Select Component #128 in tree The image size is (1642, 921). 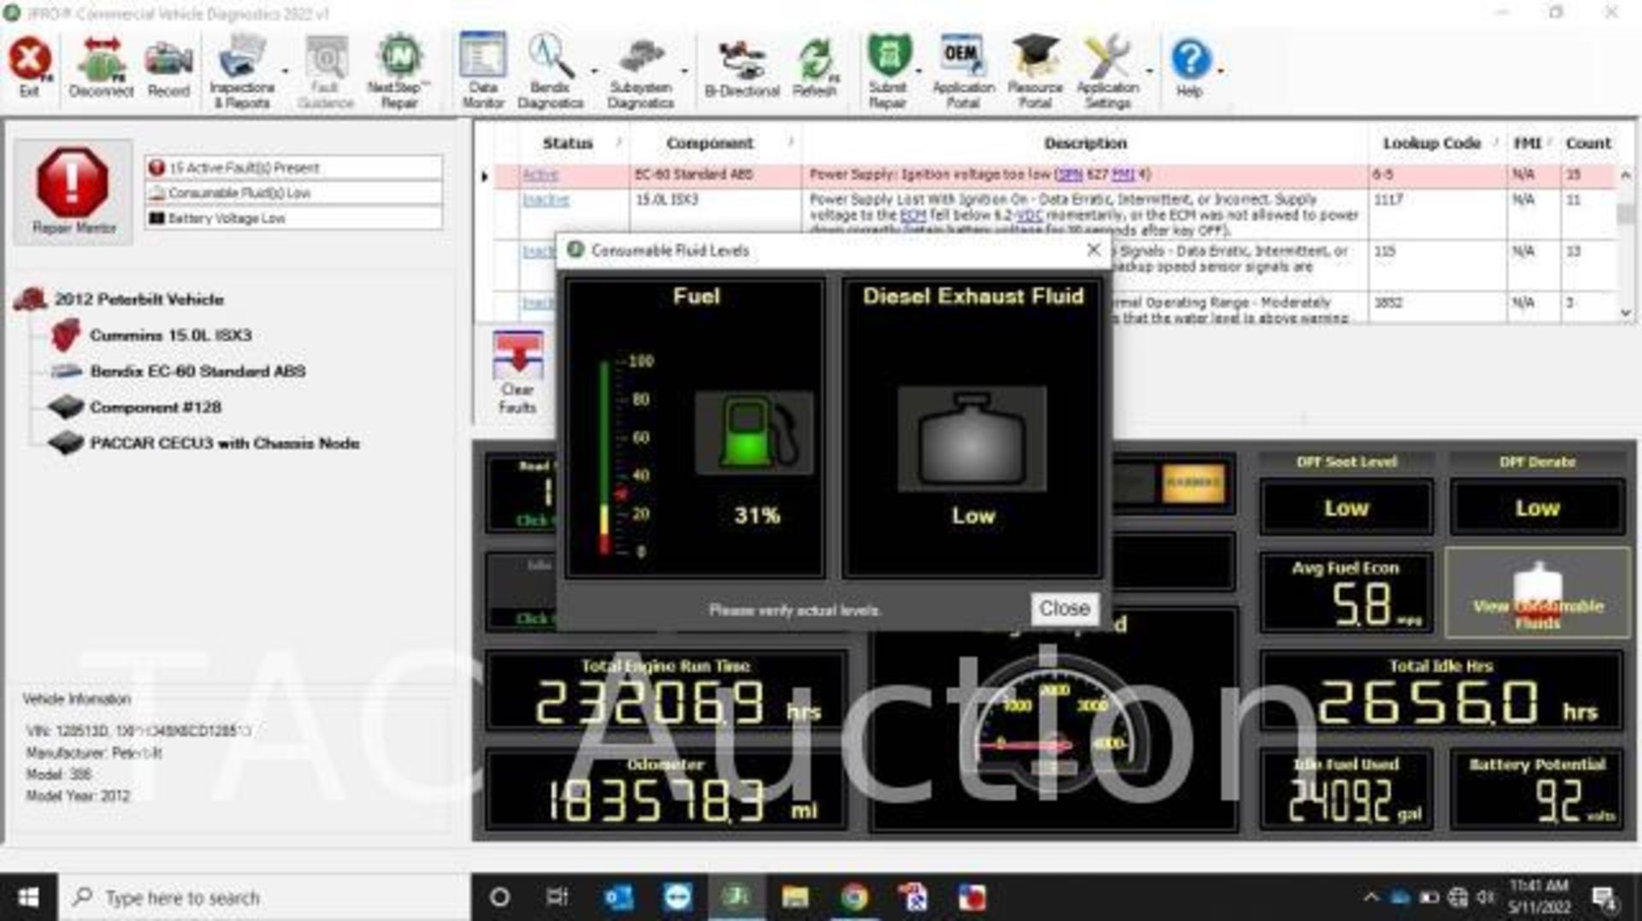coord(156,407)
